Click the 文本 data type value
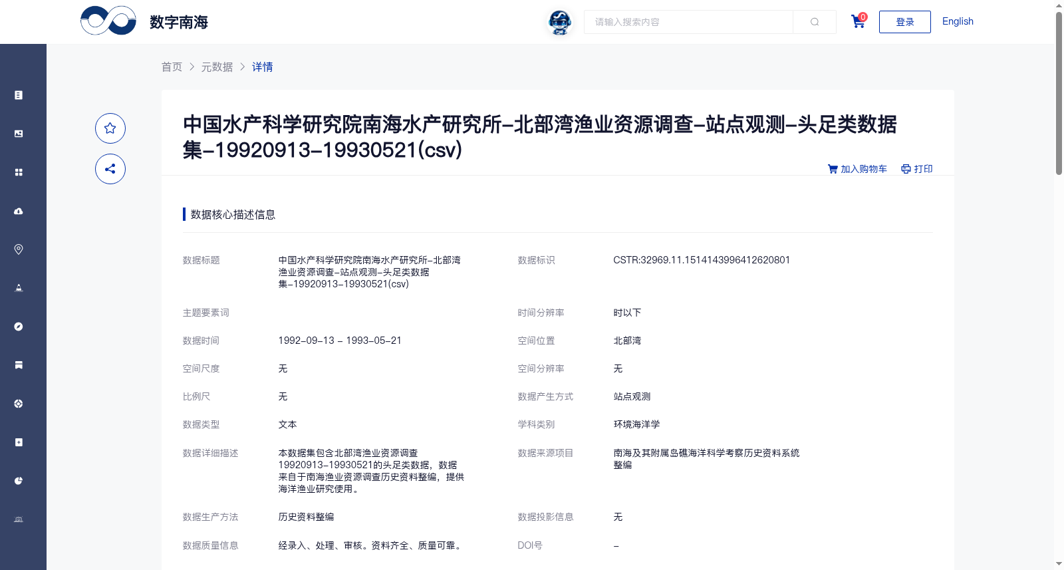Image resolution: width=1064 pixels, height=570 pixels. [287, 424]
